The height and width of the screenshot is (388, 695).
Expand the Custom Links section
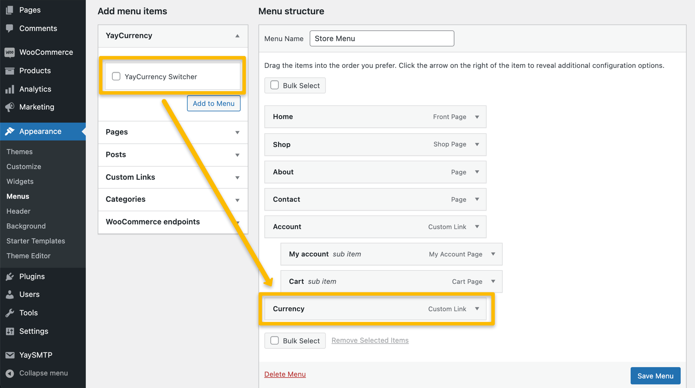tap(237, 177)
